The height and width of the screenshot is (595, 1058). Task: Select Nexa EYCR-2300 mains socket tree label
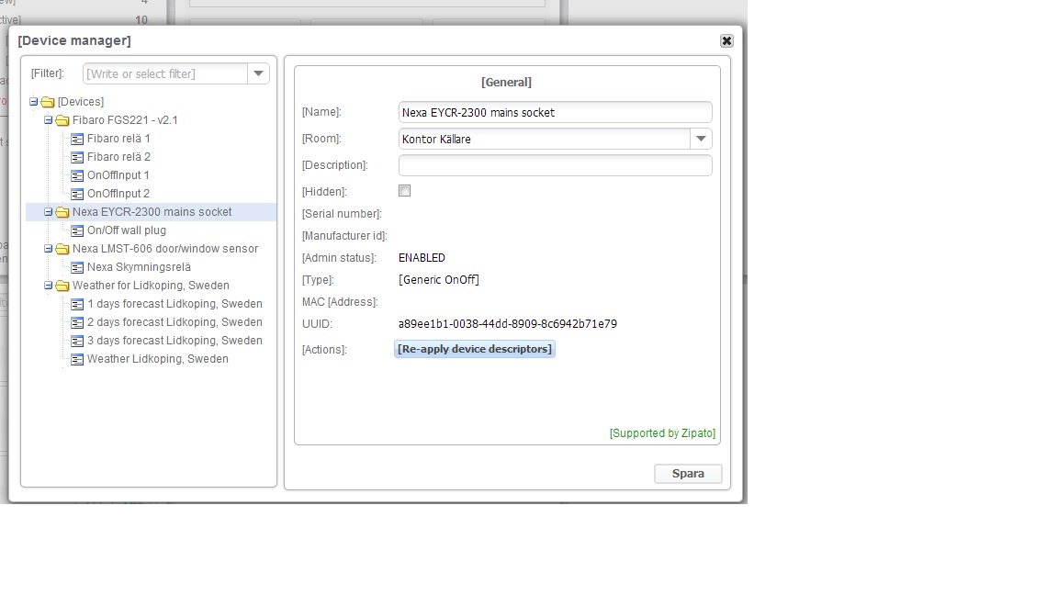tap(152, 212)
